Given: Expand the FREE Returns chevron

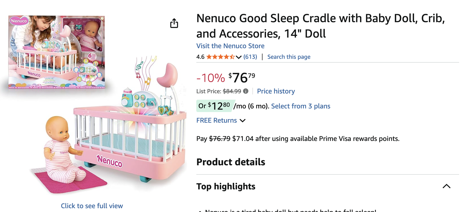Looking at the screenshot, I should tap(243, 120).
